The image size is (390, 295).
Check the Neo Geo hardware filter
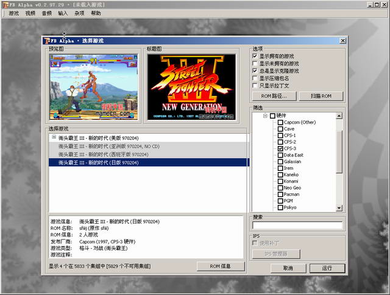280,188
